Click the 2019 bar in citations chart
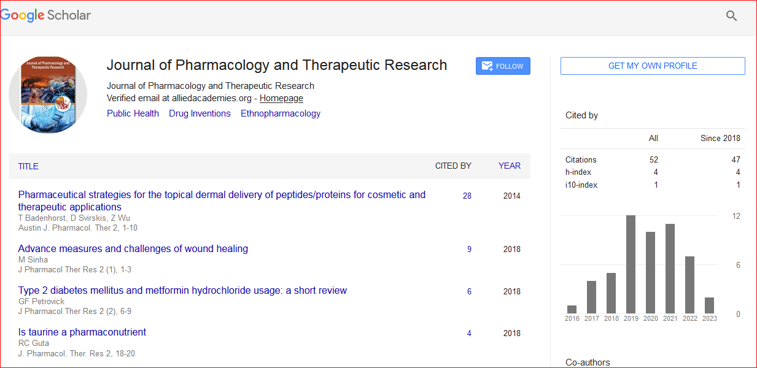 631,264
